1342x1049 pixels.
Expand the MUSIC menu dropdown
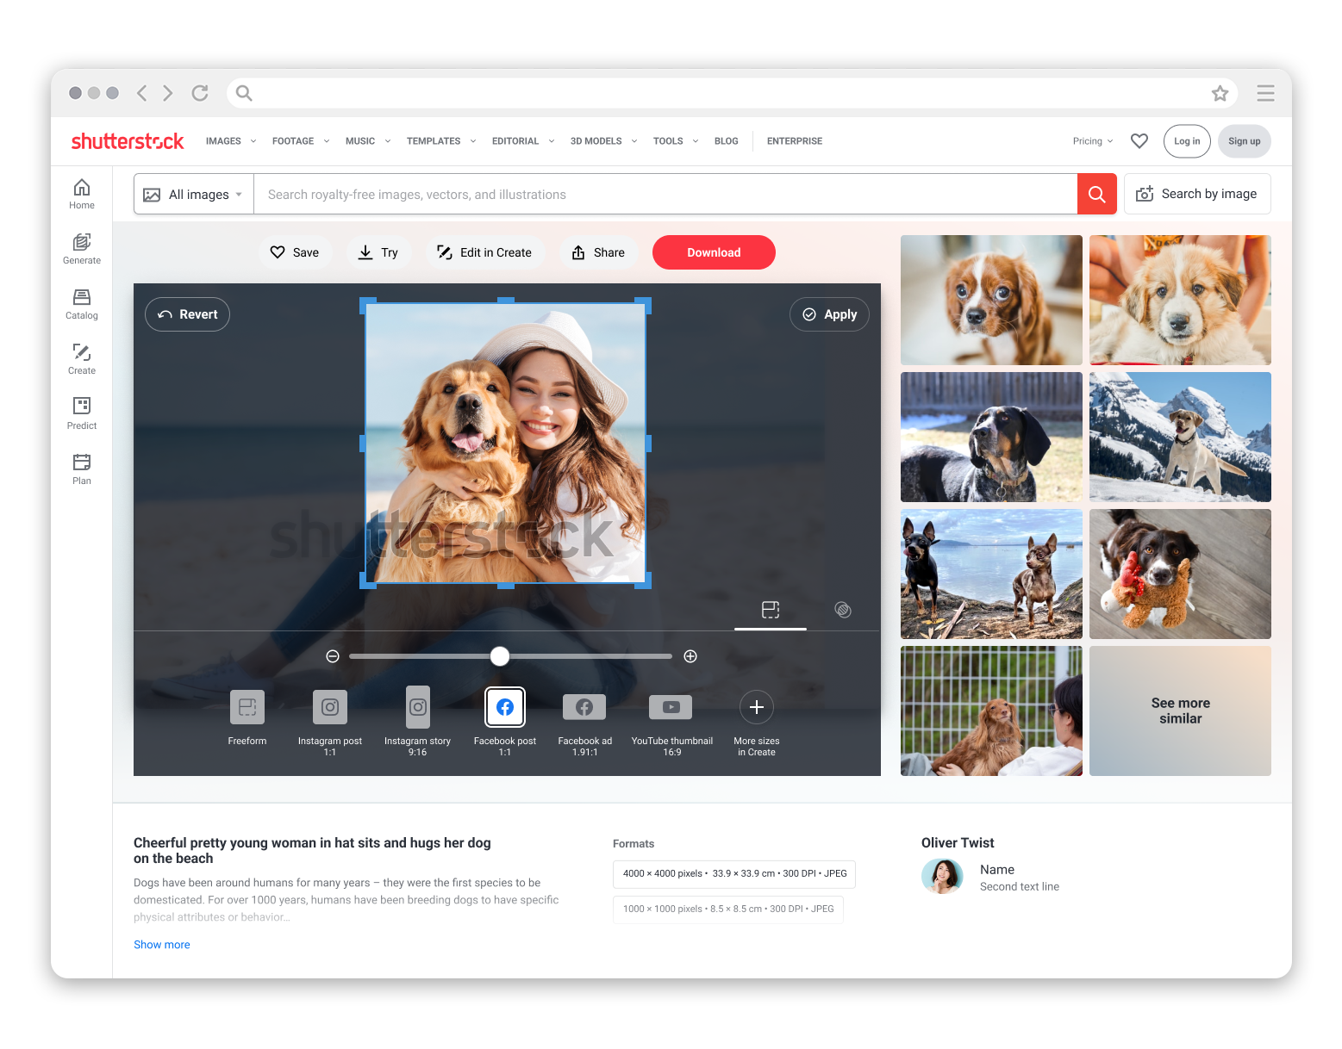click(368, 141)
